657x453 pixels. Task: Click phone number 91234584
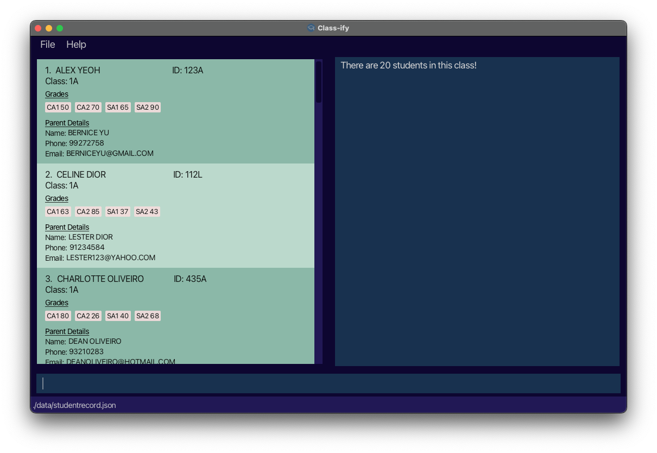point(87,248)
